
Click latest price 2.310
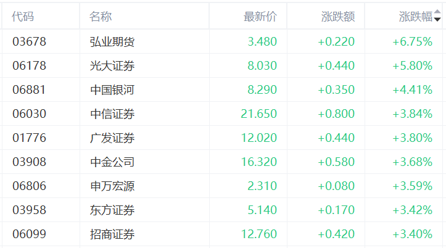[x=262, y=186]
